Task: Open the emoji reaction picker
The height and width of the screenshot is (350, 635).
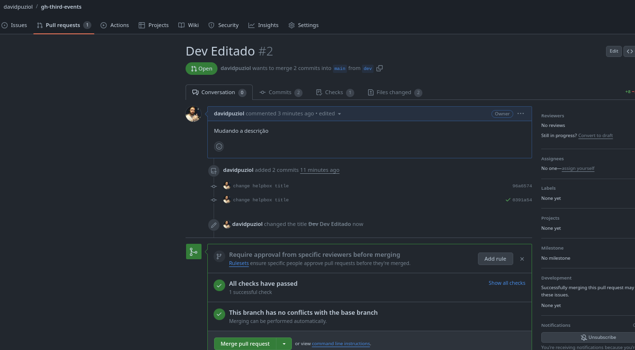Action: click(219, 146)
